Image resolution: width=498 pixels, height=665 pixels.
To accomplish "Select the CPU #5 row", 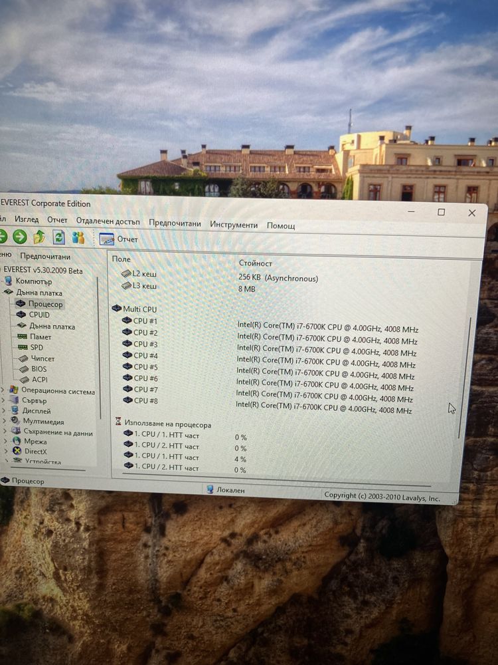I will (x=268, y=370).
